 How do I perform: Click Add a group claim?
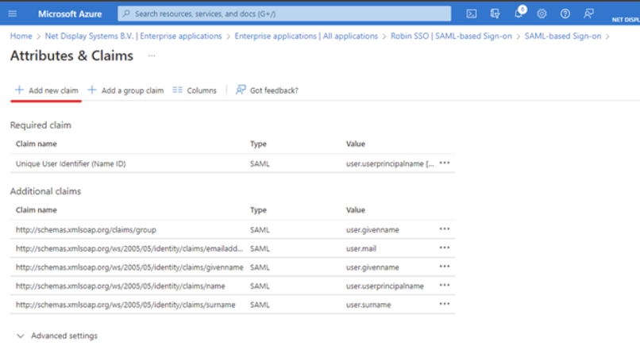[125, 90]
